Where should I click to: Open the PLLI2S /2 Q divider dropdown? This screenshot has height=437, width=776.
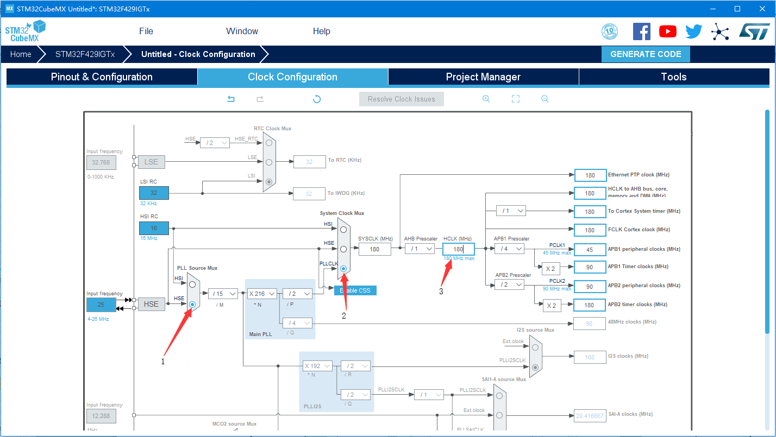(x=355, y=395)
